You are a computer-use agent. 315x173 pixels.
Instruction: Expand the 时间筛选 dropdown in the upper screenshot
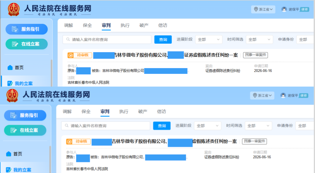pos(259,40)
